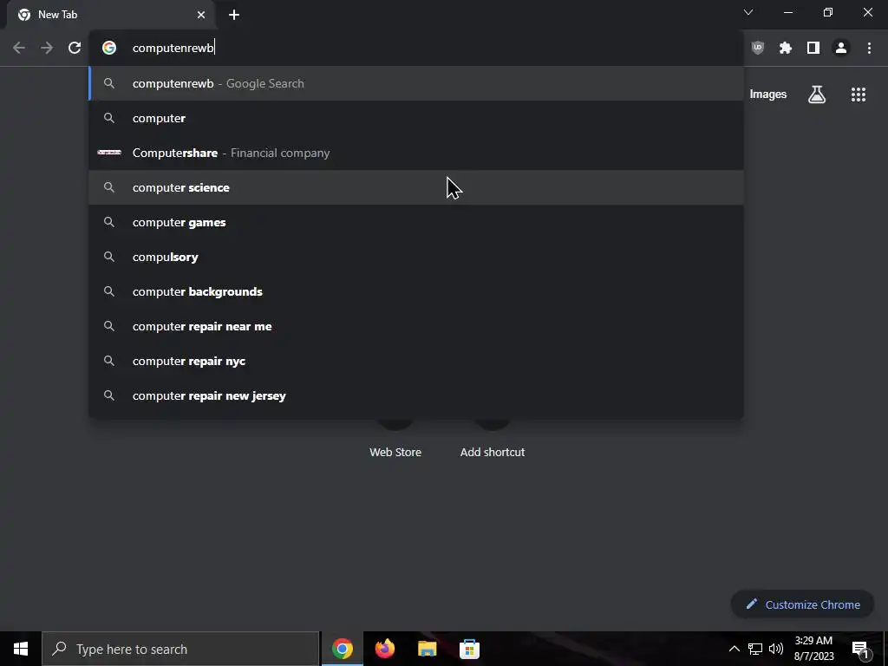Open the uBlock Origin shield extension
888x666 pixels.
tap(758, 49)
